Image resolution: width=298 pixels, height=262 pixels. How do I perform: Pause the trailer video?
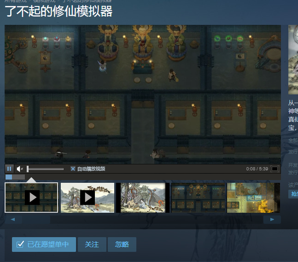click(x=9, y=169)
